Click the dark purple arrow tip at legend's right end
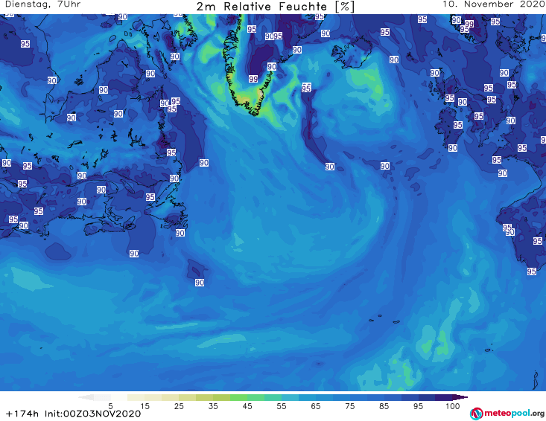This screenshot has height=421, width=546. (460, 397)
